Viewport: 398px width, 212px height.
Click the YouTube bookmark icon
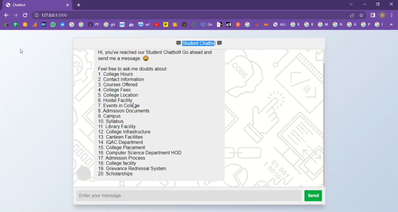click(157, 25)
